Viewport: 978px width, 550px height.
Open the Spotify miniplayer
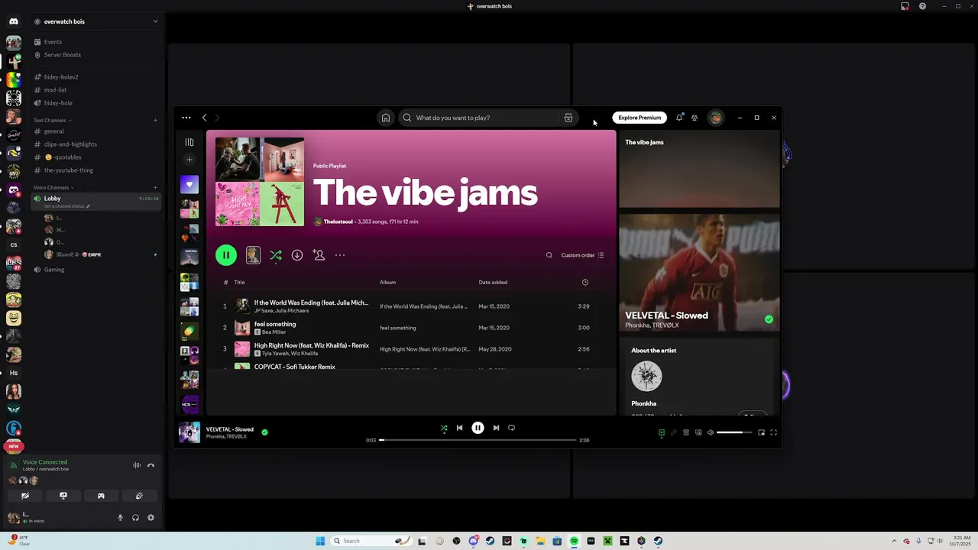coord(761,432)
